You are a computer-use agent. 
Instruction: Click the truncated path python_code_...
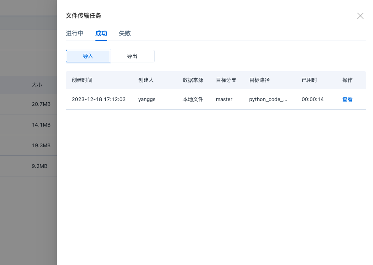tap(268, 99)
